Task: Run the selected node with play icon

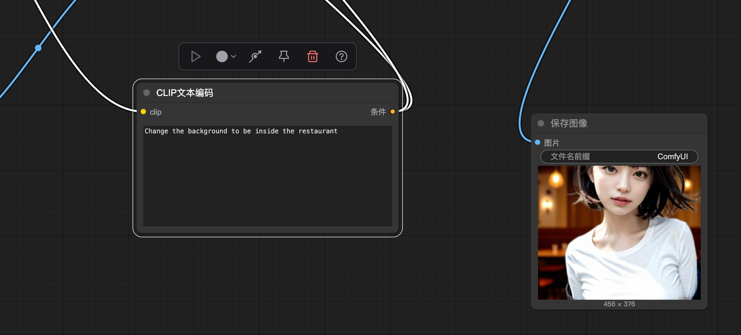Action: (x=196, y=56)
